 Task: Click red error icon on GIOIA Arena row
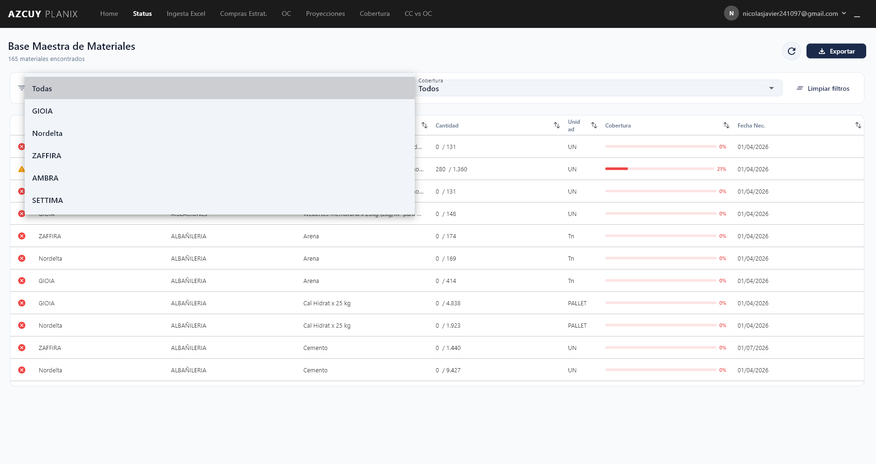tap(22, 281)
